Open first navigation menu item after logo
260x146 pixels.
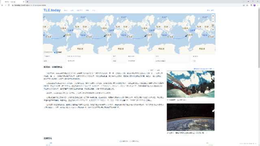[x=65, y=10]
